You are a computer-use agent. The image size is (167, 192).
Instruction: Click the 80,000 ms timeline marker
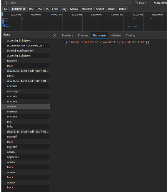tap(77, 15)
